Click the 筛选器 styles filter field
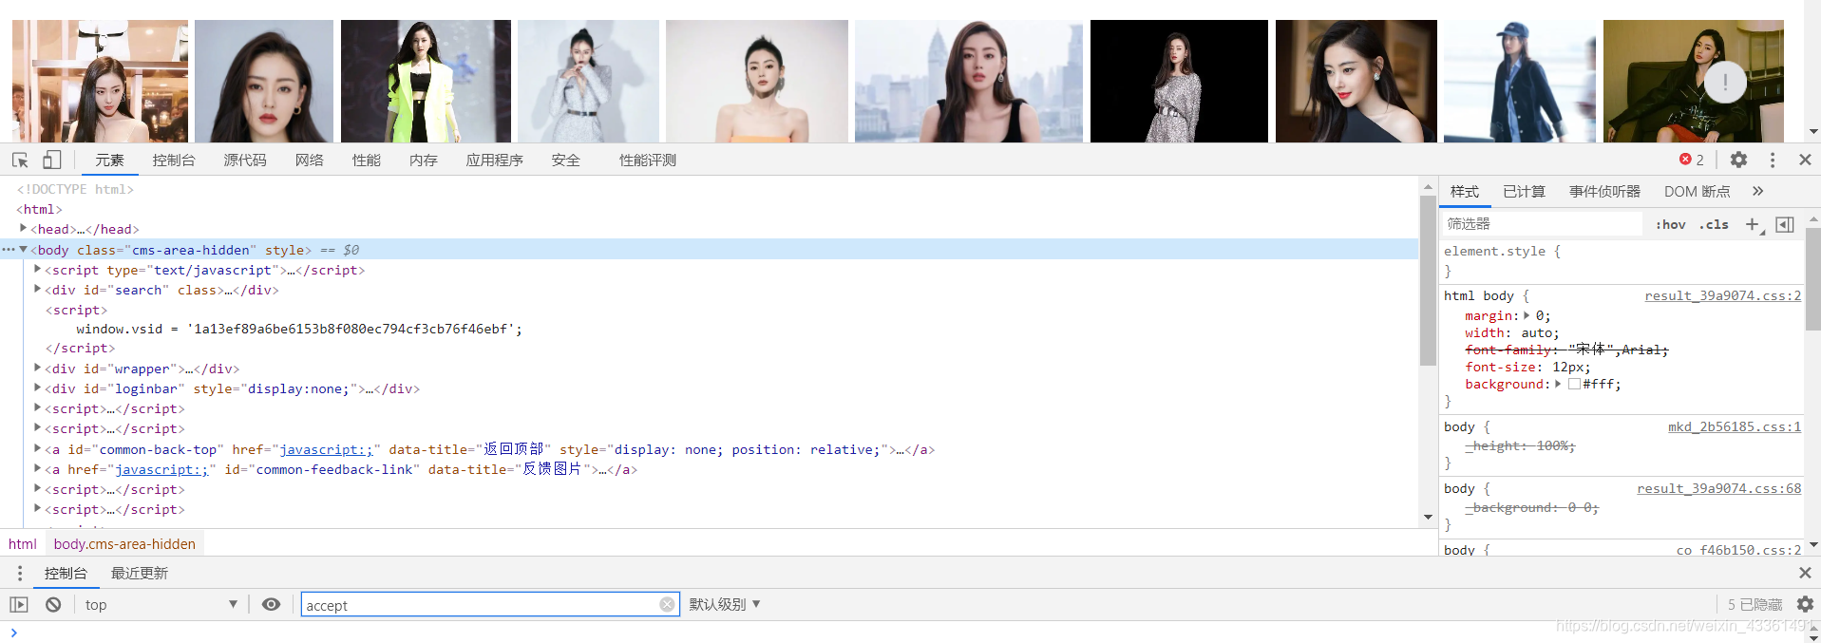Screen dimensions: 1821x643 [x=1542, y=224]
